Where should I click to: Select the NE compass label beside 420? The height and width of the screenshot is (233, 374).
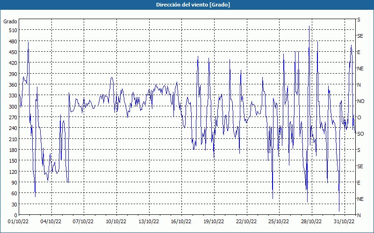click(360, 69)
